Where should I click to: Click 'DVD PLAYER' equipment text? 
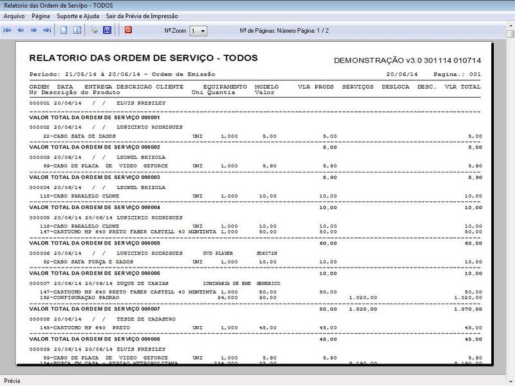(218, 253)
